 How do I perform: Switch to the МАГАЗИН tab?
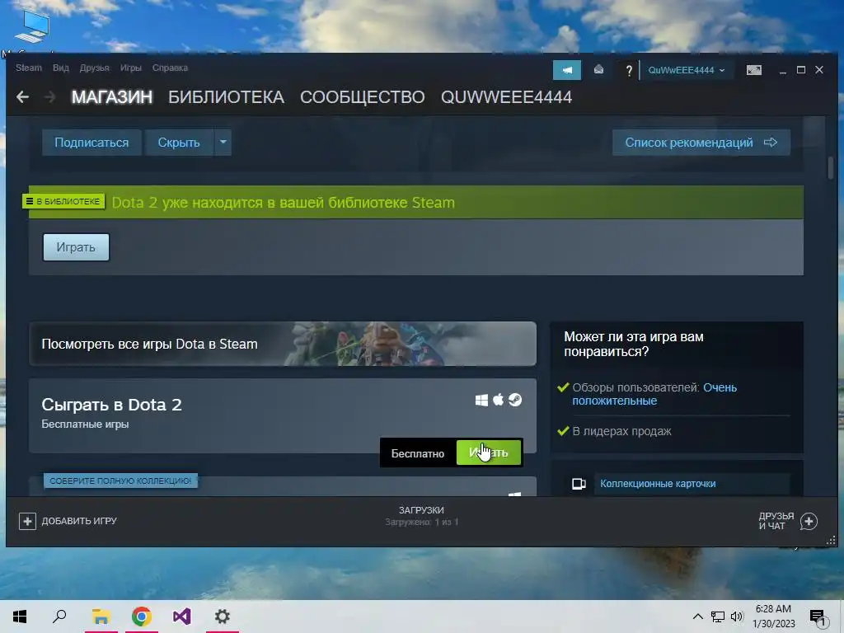click(112, 97)
